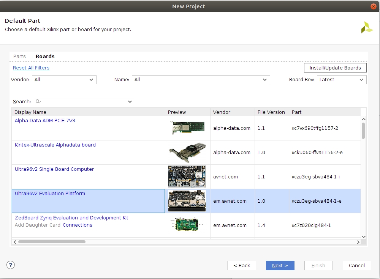
Task: Cancel the new project wizard
Action: pyautogui.click(x=356, y=266)
